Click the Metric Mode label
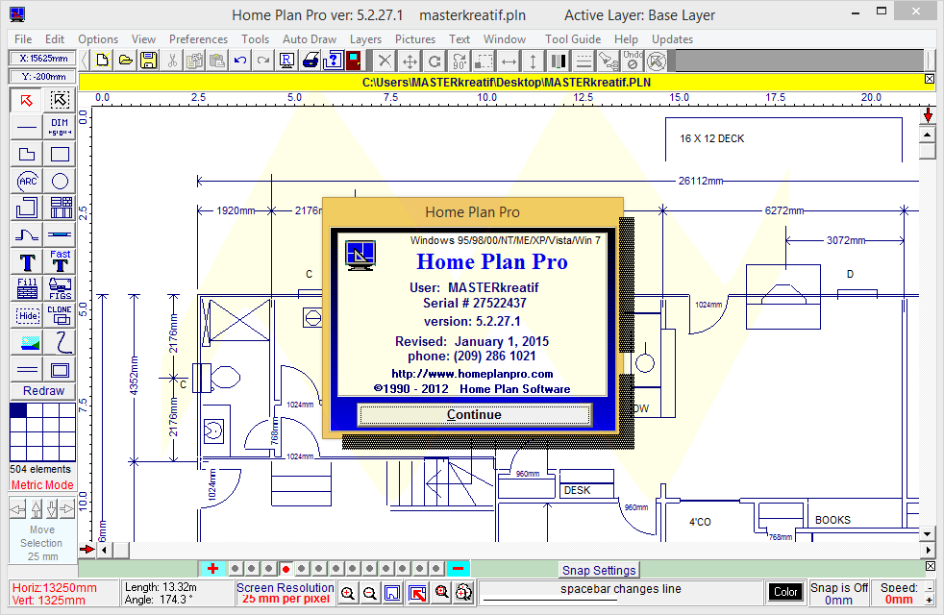 tap(42, 485)
